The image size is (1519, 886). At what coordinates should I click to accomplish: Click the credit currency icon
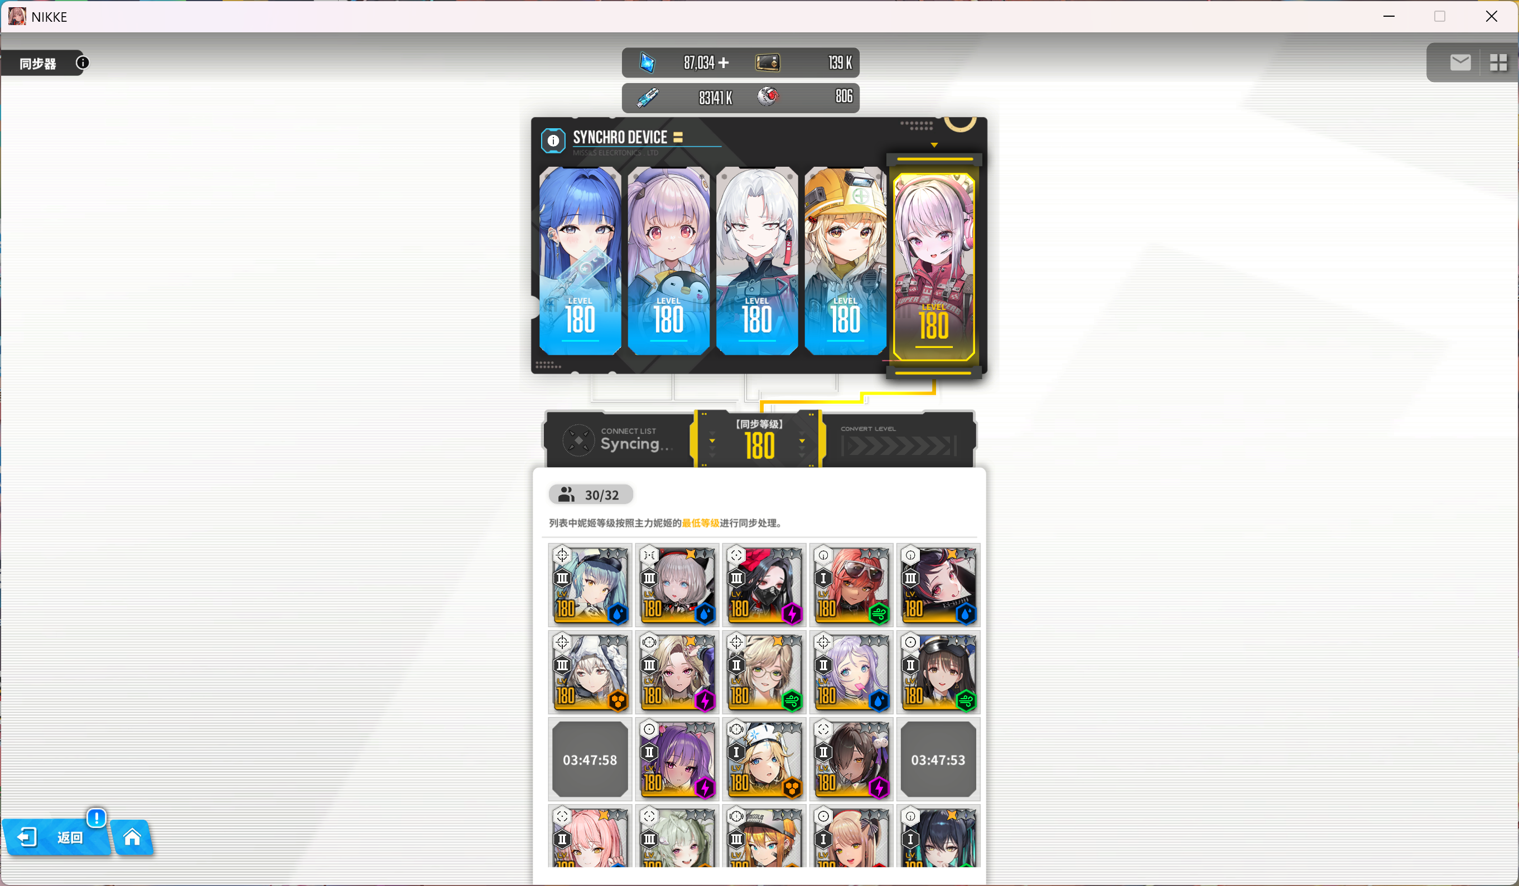(x=768, y=62)
